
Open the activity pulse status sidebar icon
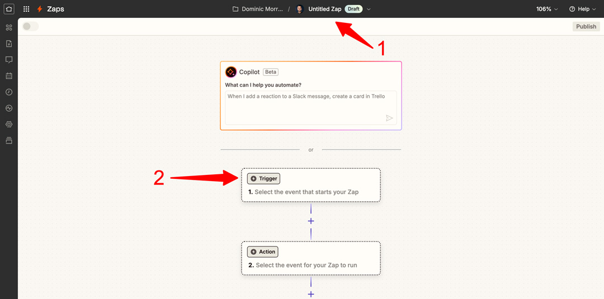9,108
